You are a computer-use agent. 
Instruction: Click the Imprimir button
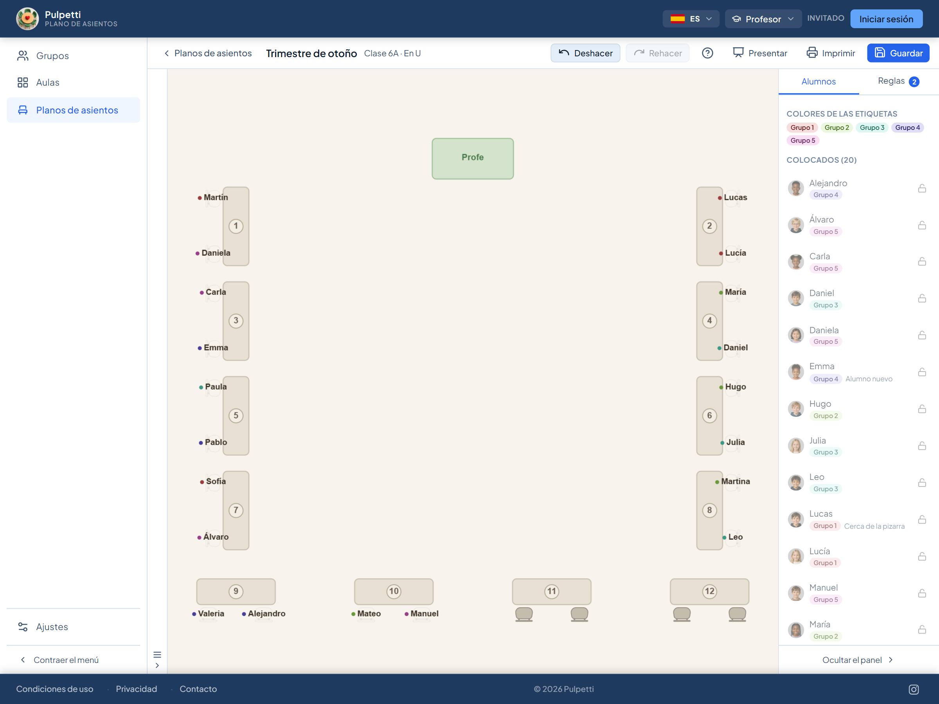pyautogui.click(x=830, y=53)
